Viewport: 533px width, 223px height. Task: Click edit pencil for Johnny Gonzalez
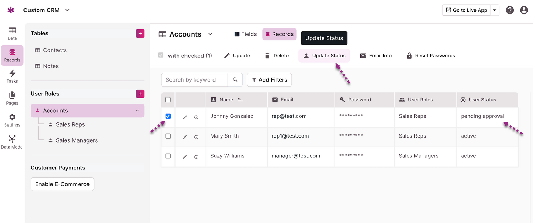coord(185,117)
